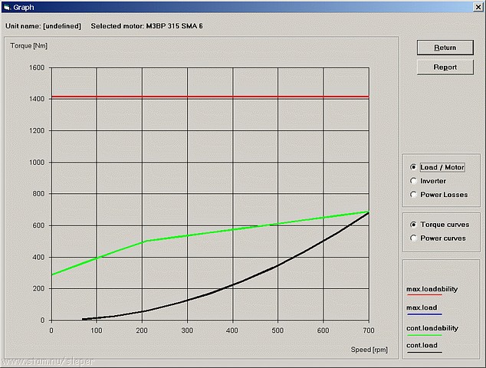This screenshot has width=486, height=368.
Task: Click the Graph window title icon
Action: [x=7, y=7]
